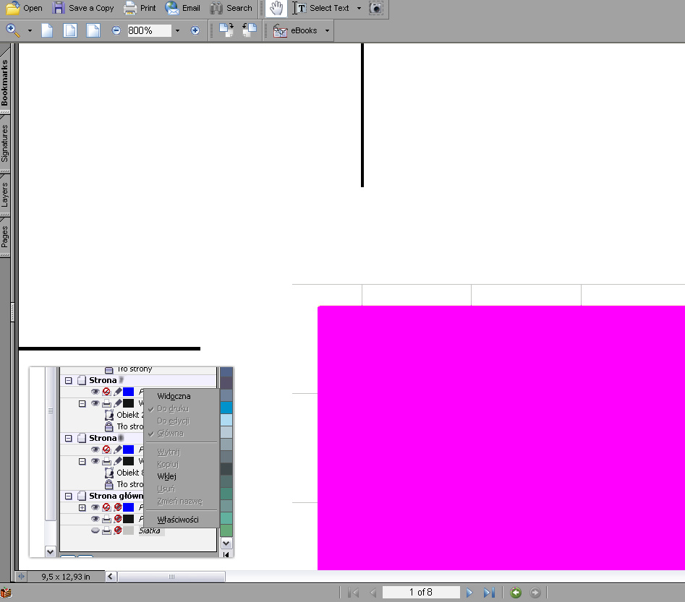The image size is (685, 602).
Task: Click the Open file icon
Action: tap(13, 9)
